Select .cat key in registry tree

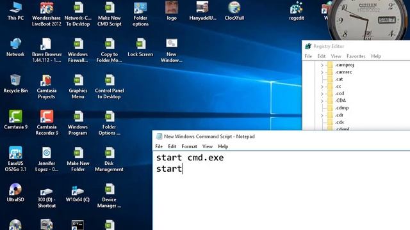pos(339,79)
